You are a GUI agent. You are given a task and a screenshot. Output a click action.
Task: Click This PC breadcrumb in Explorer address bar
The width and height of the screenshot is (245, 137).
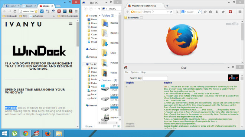pos(112,9)
